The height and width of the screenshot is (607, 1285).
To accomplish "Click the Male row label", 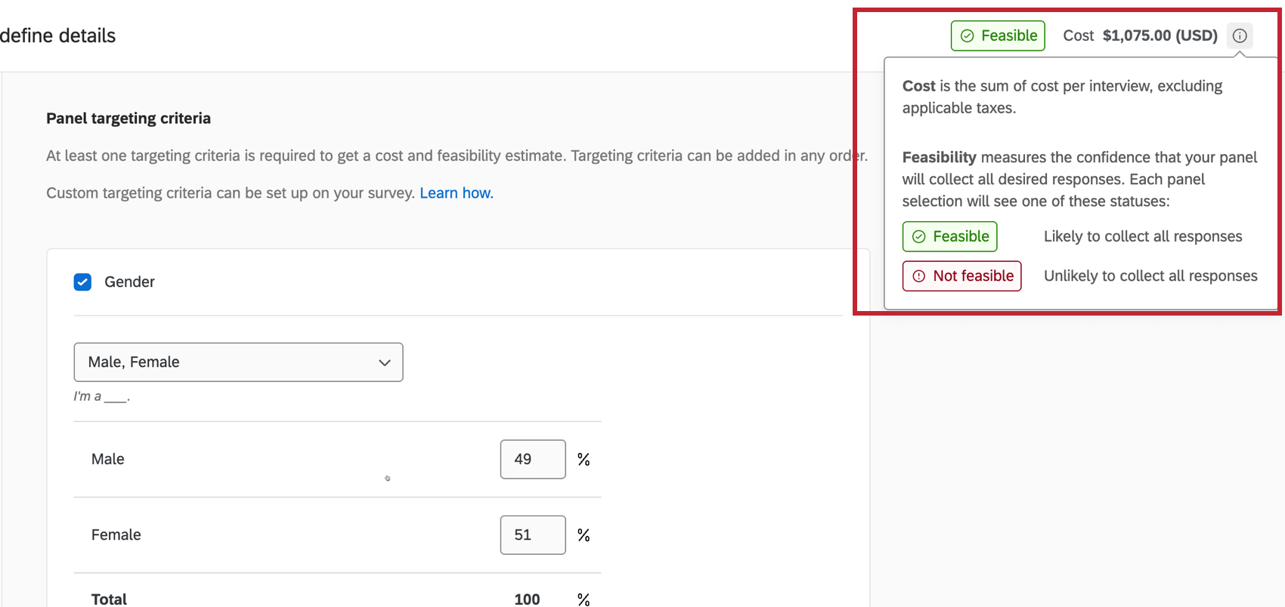I will pyautogui.click(x=108, y=459).
